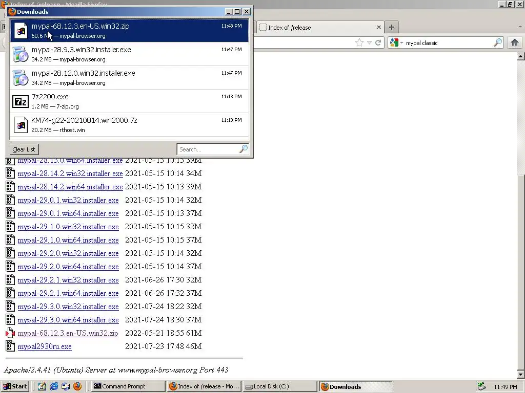This screenshot has height=393, width=525.
Task: Open mypal-29.1.0.win32.installer.exe link
Action: [x=68, y=227]
